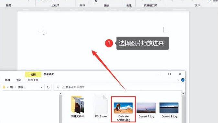Click the 参考... breadcrumb in address bar
Screen dimensions: 218x123
[x=22, y=87]
